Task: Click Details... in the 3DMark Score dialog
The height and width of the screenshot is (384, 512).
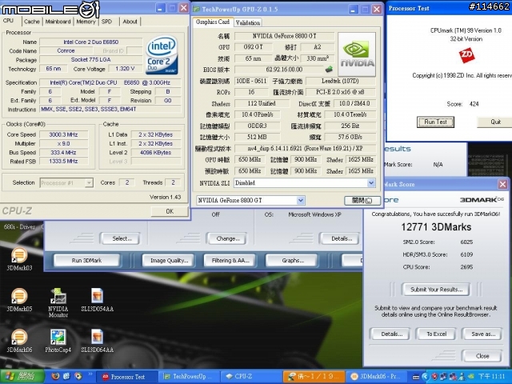Action: pyautogui.click(x=391, y=334)
